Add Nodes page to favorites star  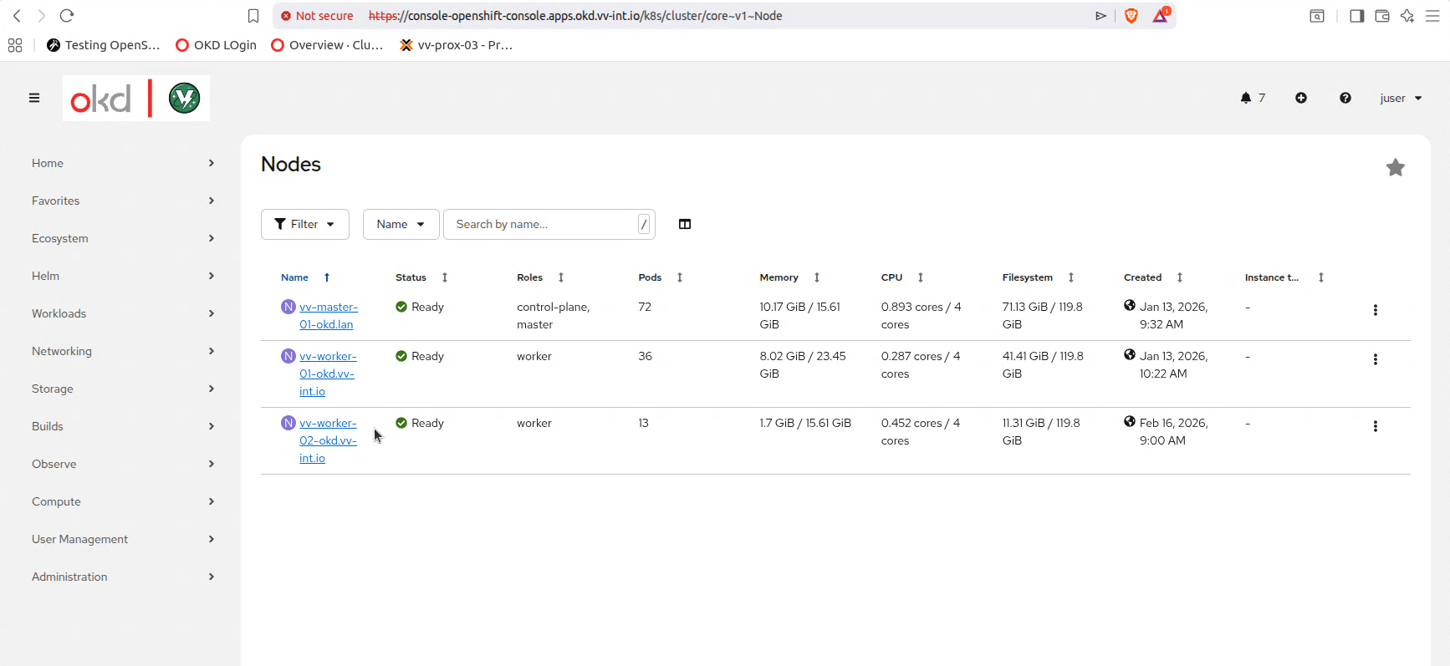click(1395, 168)
